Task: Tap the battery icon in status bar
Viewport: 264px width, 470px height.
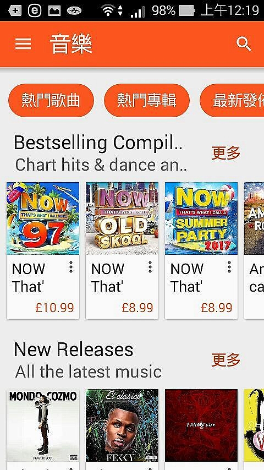Action: pos(187,11)
